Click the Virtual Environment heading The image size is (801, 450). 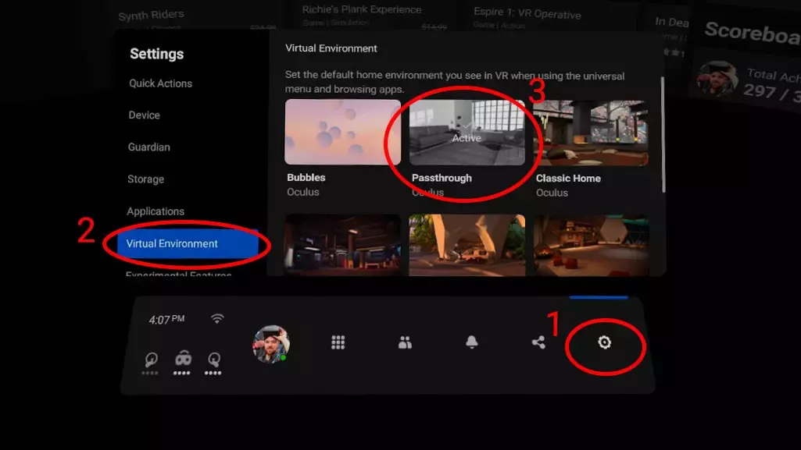click(x=331, y=48)
